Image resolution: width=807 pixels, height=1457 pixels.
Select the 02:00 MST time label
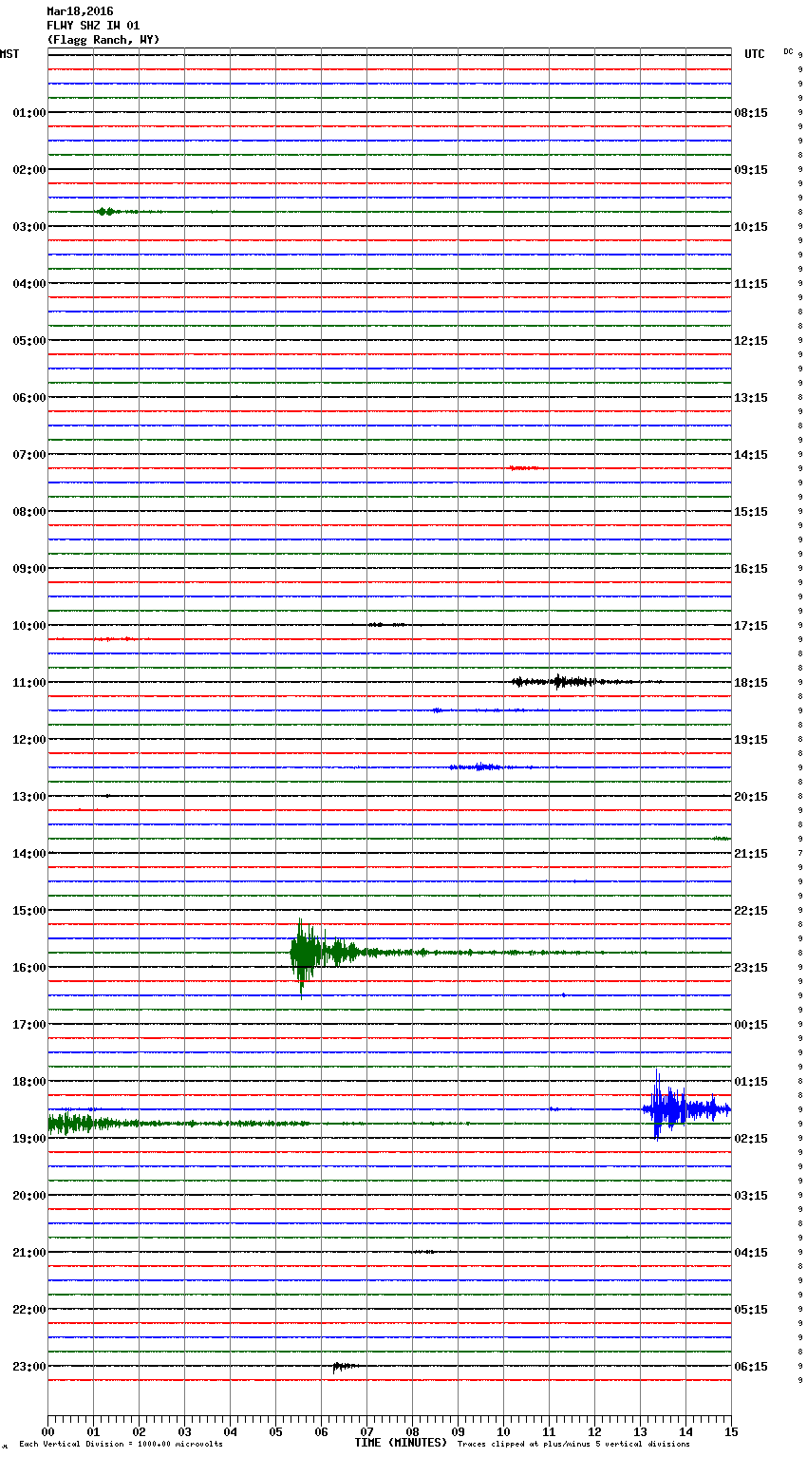point(29,169)
